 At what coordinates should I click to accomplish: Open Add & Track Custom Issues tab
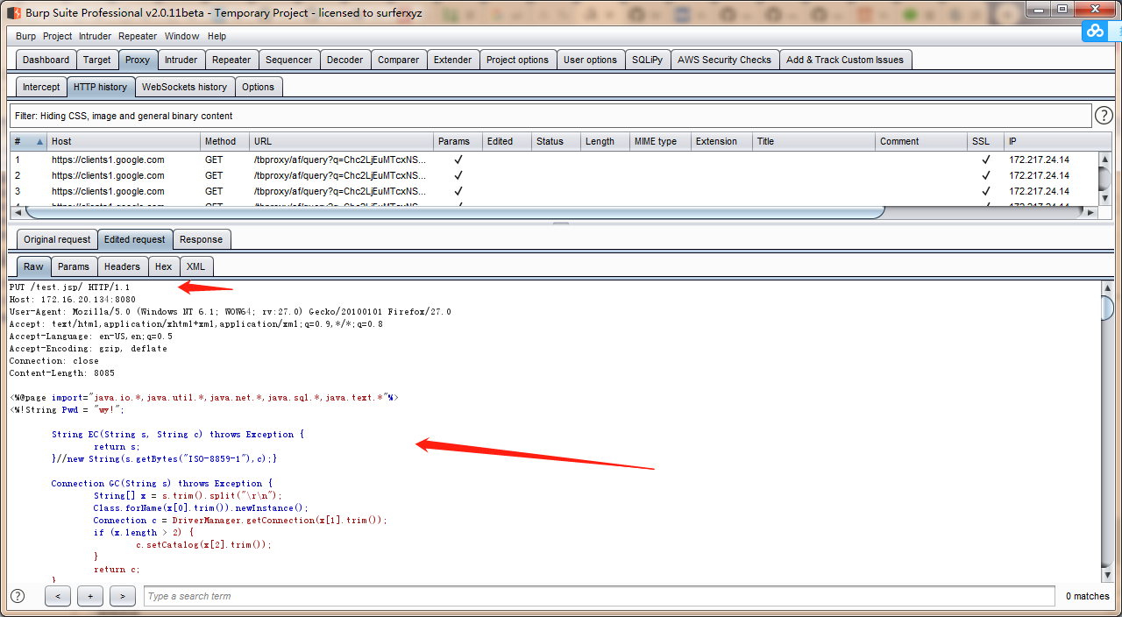pos(845,60)
